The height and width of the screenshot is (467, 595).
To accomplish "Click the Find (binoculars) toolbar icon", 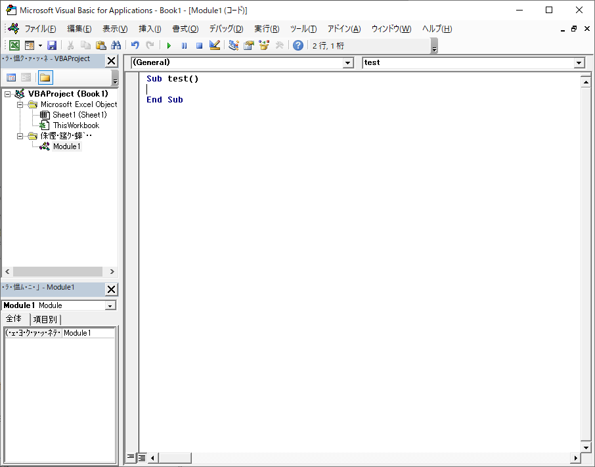I will 116,45.
